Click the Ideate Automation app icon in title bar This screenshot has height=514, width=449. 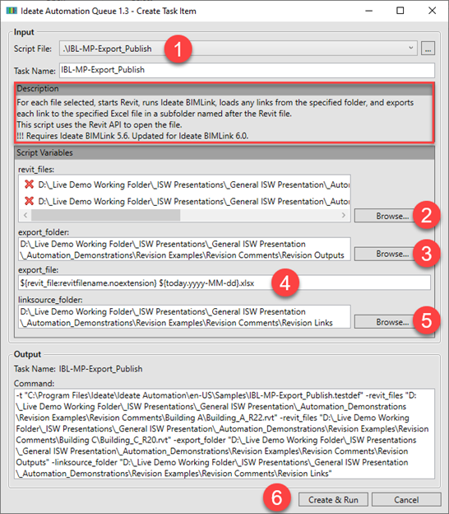(12, 11)
